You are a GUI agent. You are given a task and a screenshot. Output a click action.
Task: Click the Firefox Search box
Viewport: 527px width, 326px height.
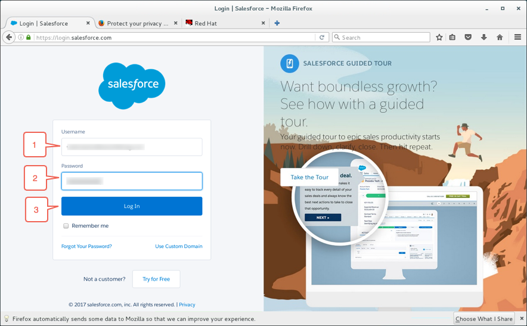(x=381, y=38)
